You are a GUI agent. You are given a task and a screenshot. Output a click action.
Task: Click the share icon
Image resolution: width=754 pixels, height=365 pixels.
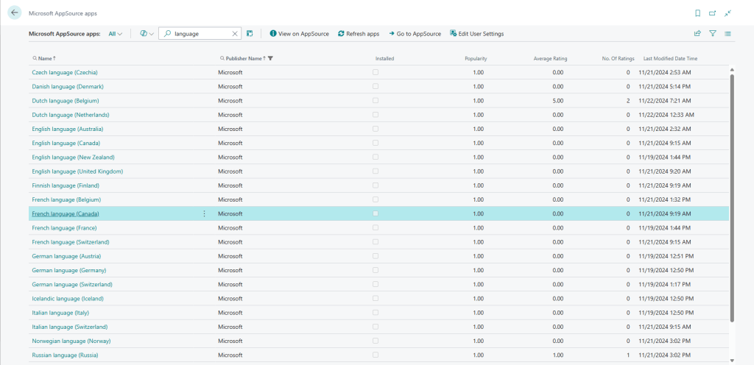click(x=698, y=34)
